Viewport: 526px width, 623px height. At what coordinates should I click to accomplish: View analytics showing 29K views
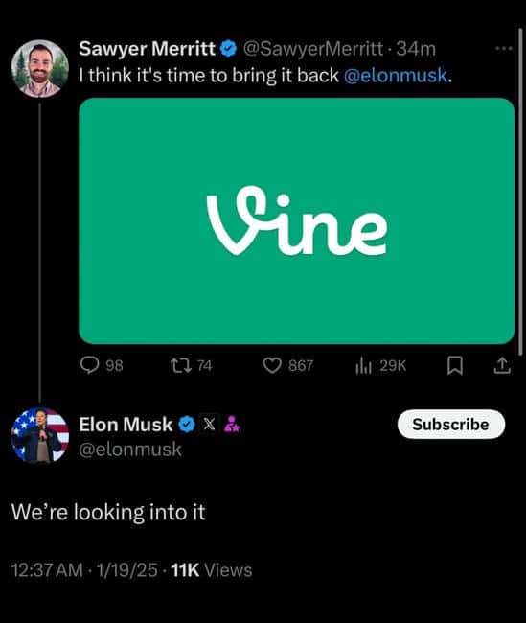(380, 365)
